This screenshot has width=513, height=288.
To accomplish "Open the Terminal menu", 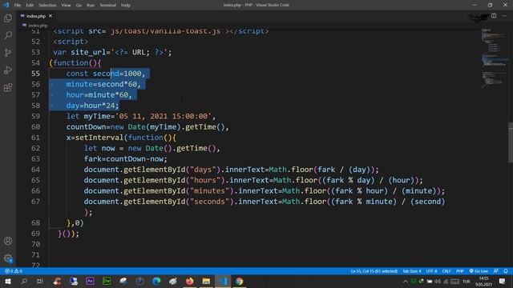I will [x=108, y=6].
